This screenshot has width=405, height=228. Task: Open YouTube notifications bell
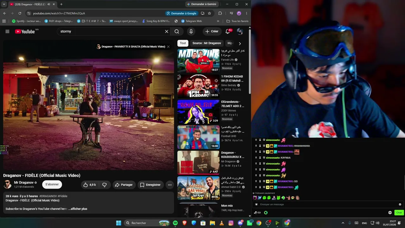[x=228, y=31]
